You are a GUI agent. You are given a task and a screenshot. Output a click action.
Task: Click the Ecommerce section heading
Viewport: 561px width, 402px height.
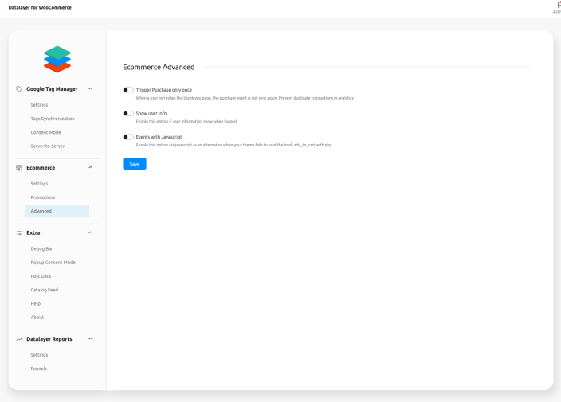click(x=41, y=168)
